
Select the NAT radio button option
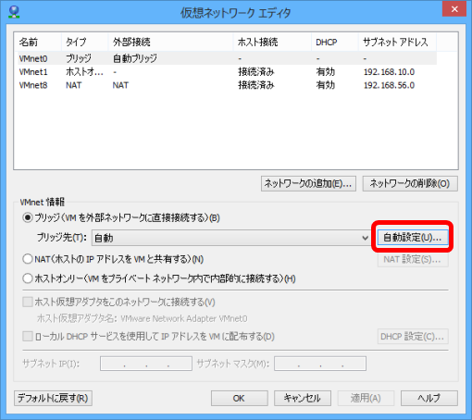28,259
